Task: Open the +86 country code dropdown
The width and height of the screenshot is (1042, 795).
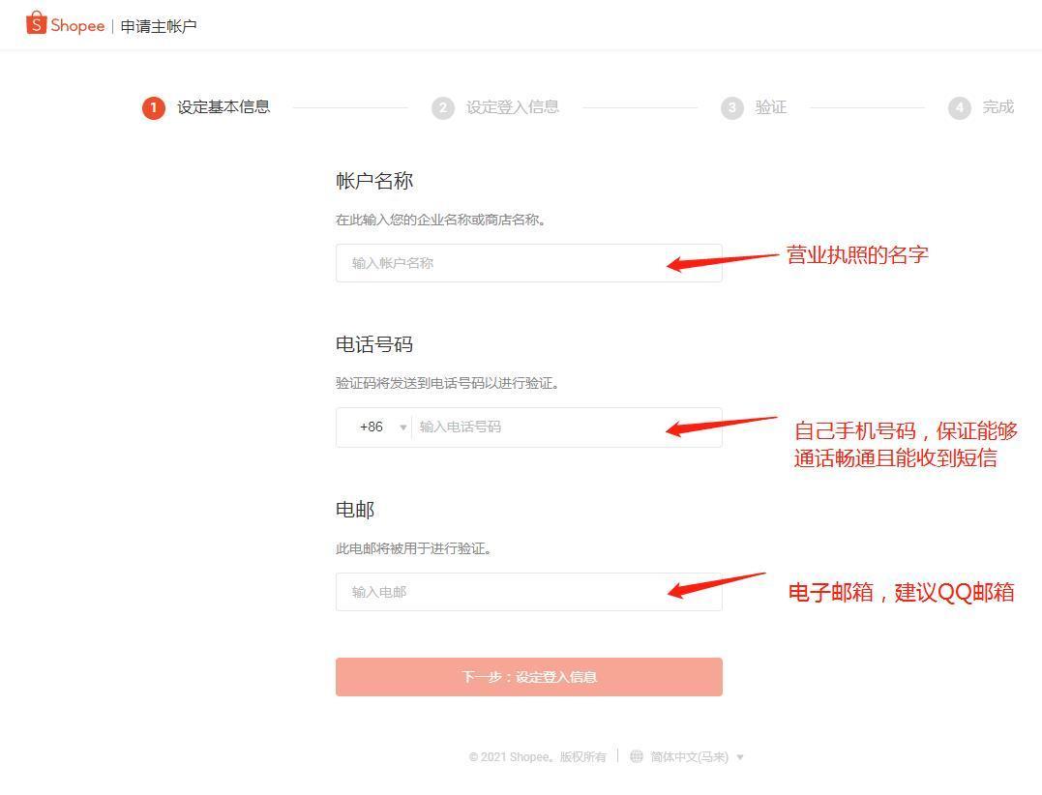Action: coord(377,427)
